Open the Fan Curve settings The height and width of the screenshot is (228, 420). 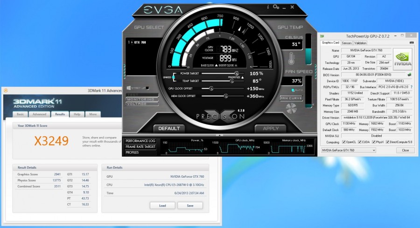[291, 98]
